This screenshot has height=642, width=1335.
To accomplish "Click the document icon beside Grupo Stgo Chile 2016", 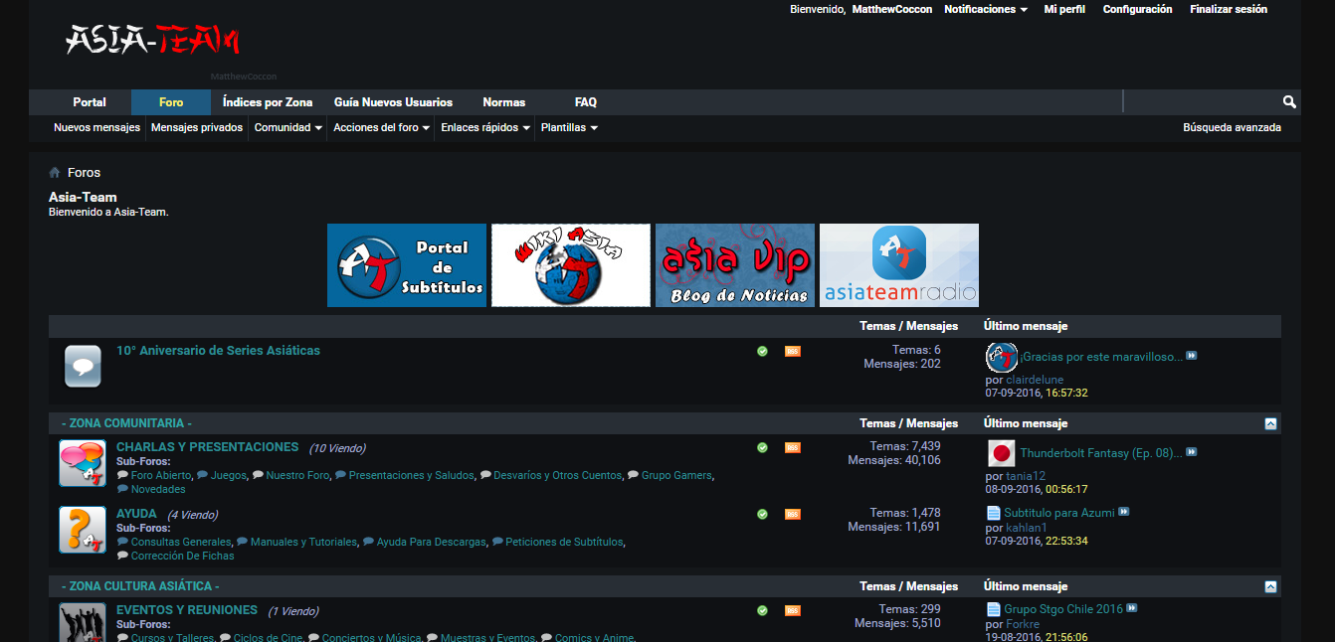I will tap(993, 609).
